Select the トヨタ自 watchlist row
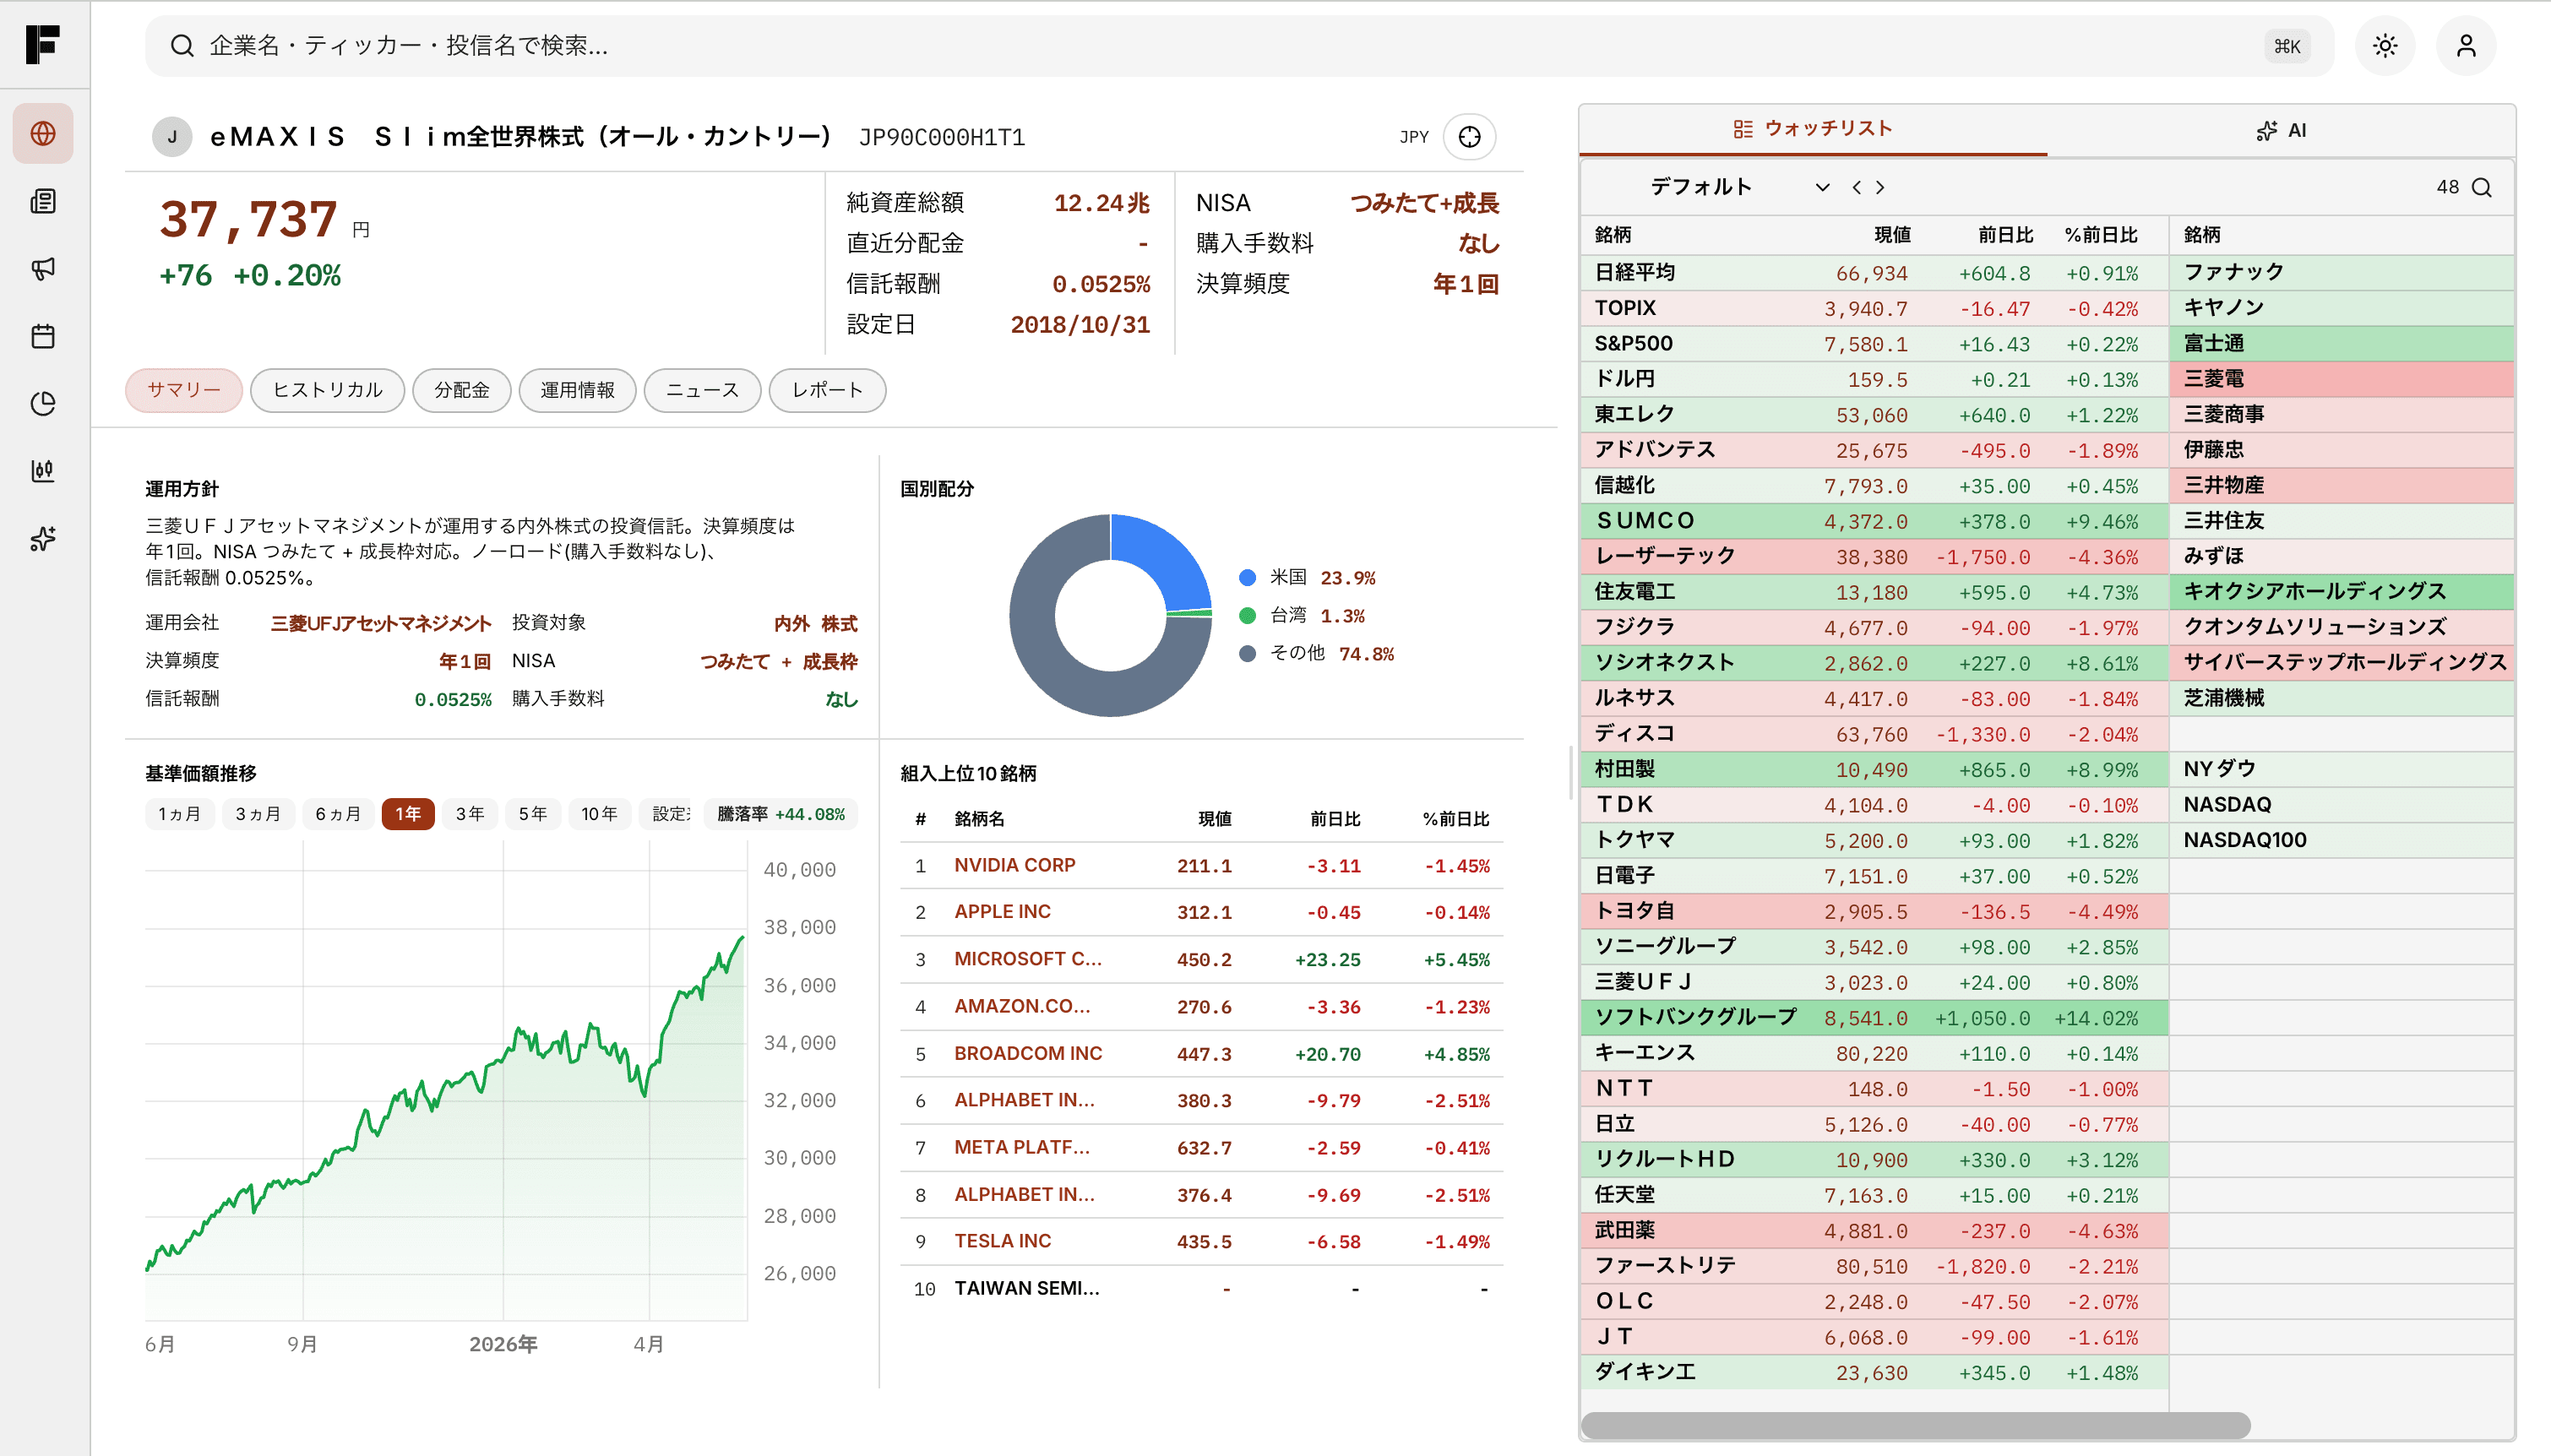Screen dimensions: 2551x1456 [1875, 912]
